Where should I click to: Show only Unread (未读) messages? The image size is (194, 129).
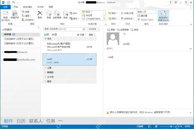(x=54, y=35)
